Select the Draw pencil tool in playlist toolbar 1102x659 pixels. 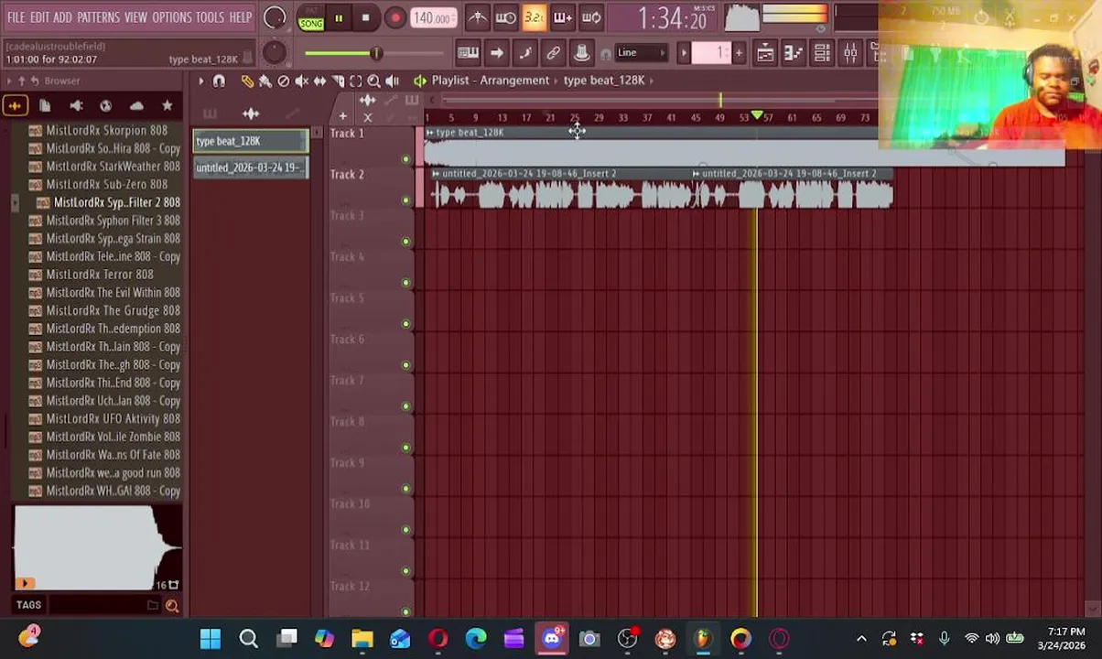(x=247, y=81)
